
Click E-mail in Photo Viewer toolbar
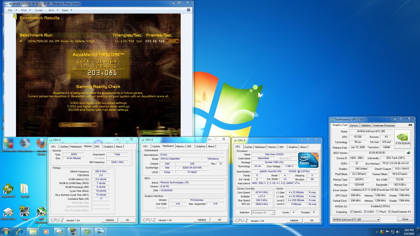click(39, 10)
